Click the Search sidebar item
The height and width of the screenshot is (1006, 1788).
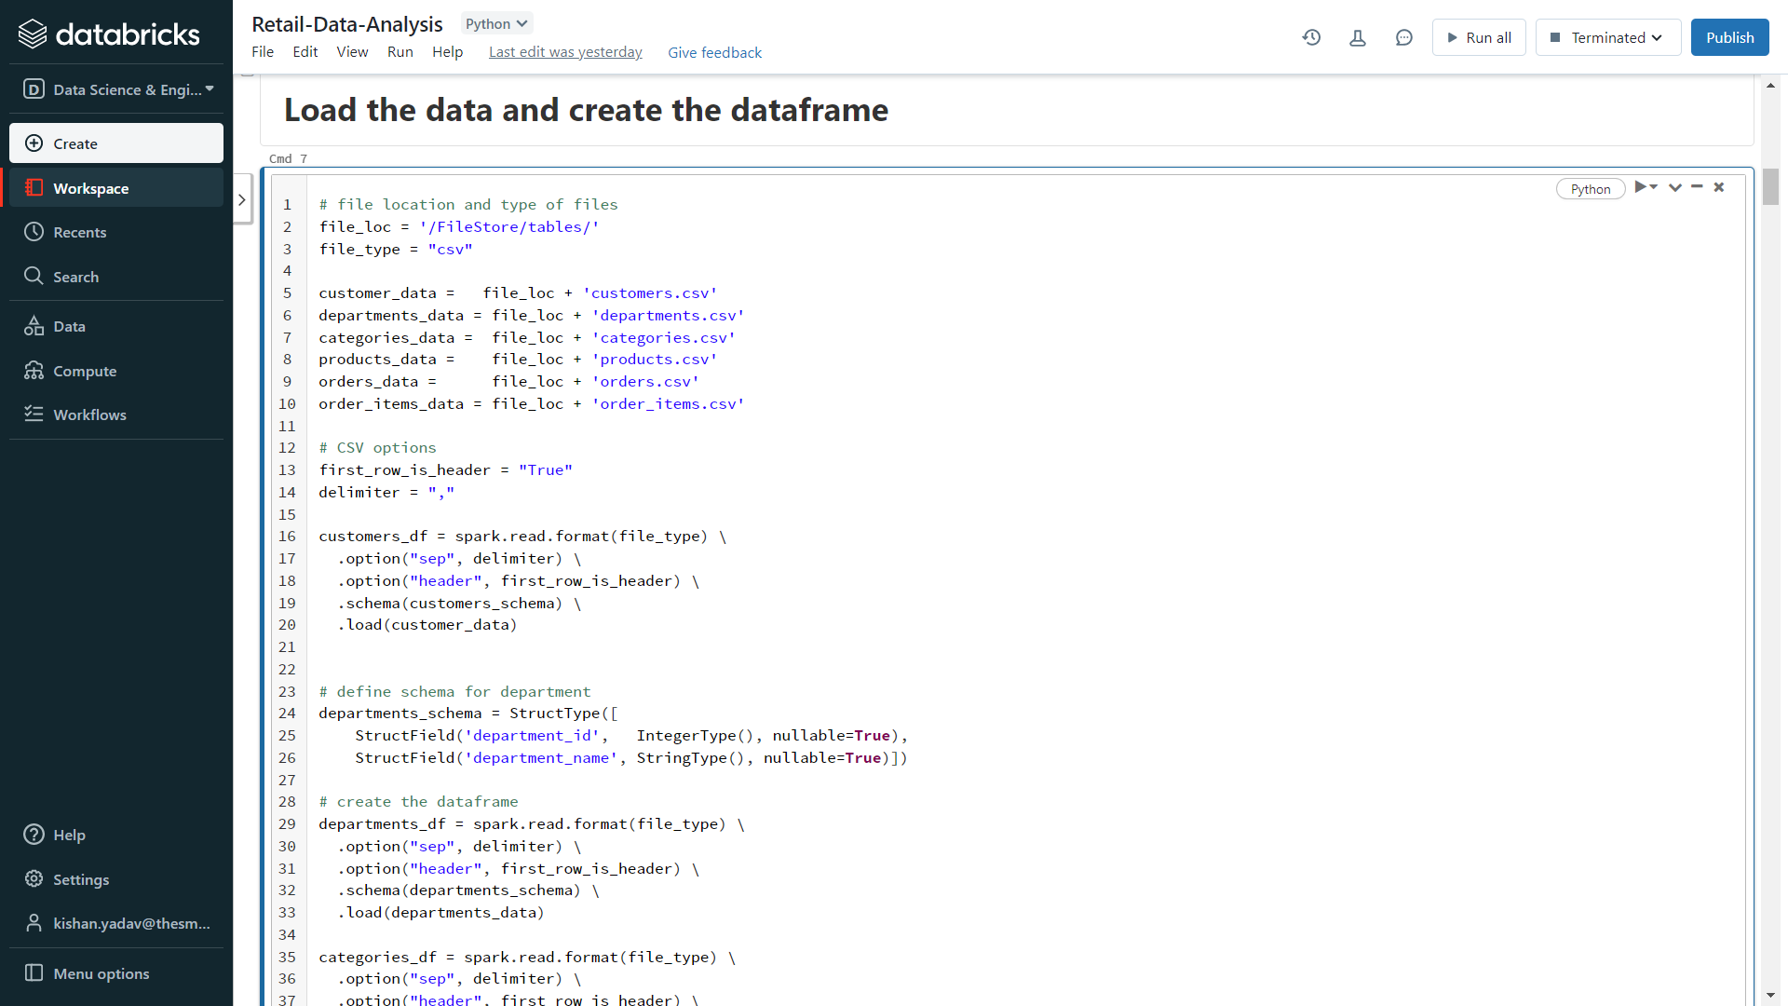pyautogui.click(x=74, y=277)
